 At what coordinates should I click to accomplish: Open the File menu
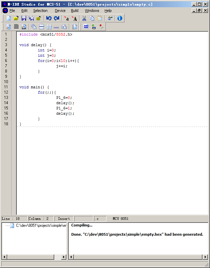coord(12,11)
